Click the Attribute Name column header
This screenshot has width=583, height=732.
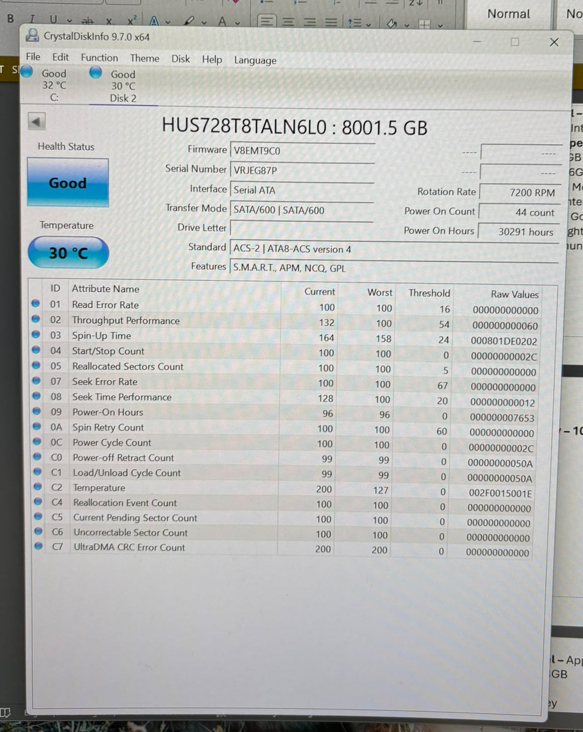click(x=106, y=289)
